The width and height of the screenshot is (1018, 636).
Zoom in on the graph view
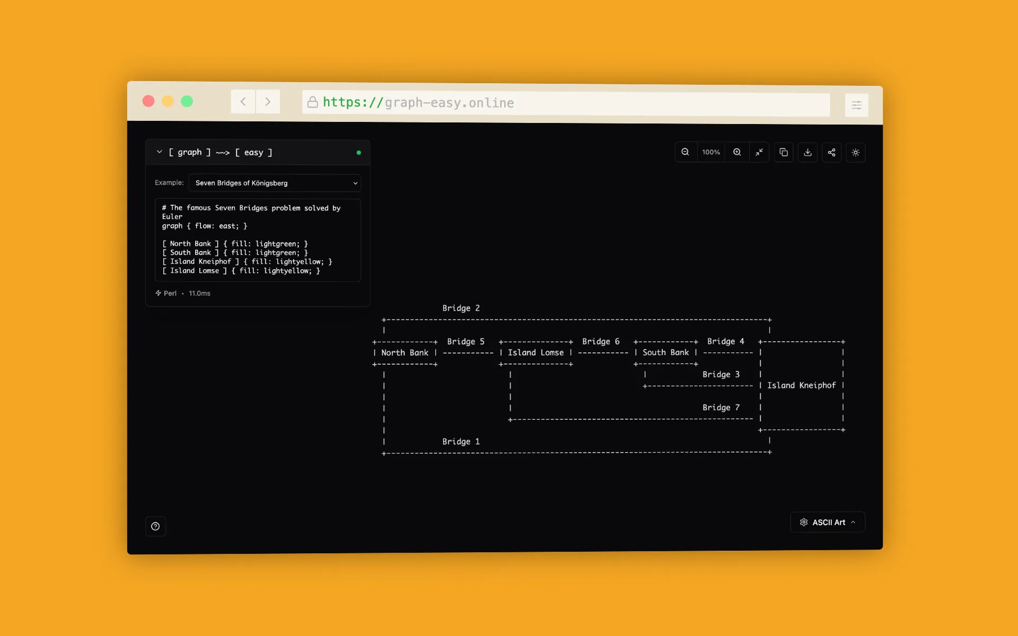(736, 152)
